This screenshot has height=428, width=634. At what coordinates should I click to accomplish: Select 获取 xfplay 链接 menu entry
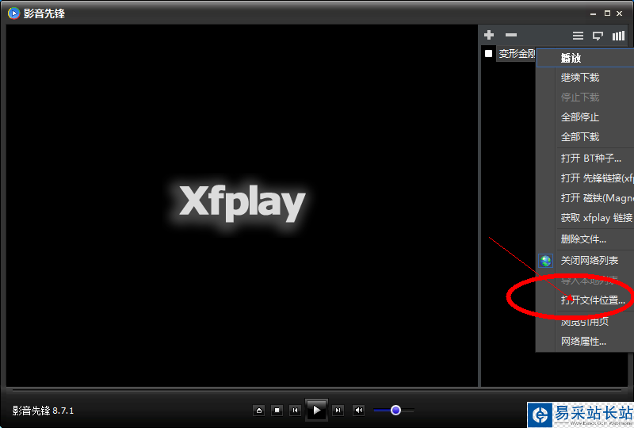585,218
